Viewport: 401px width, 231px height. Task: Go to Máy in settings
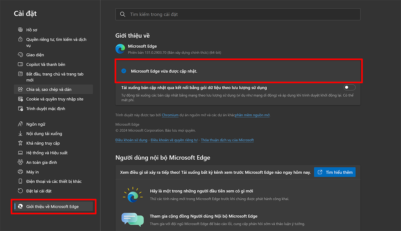pos(53,172)
